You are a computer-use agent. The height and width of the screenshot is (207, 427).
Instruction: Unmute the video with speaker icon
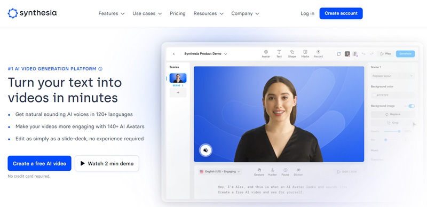tap(205, 150)
